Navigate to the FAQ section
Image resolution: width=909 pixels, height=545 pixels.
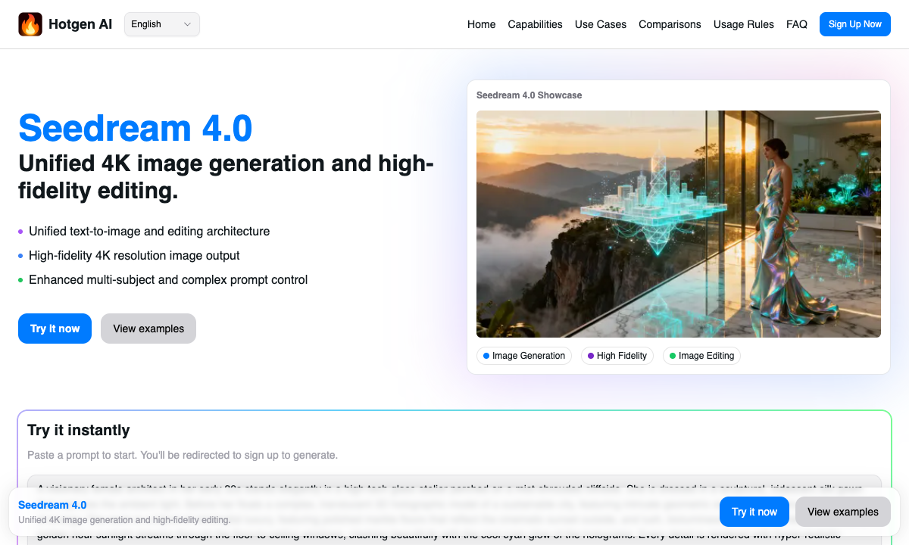point(797,24)
